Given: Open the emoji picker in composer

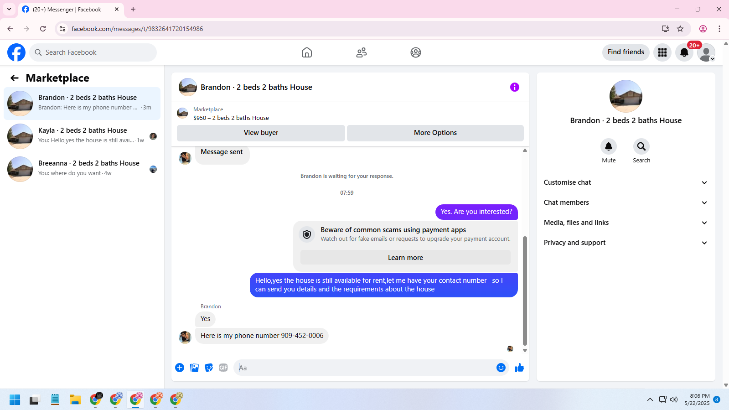Looking at the screenshot, I should pyautogui.click(x=501, y=368).
